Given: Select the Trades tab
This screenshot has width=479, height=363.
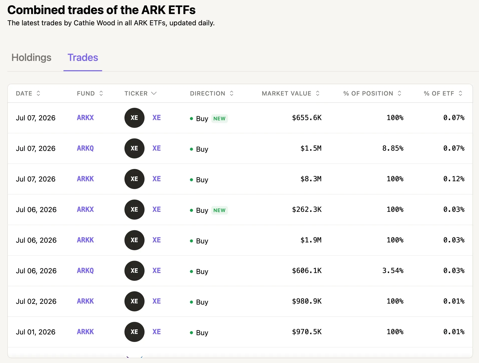Looking at the screenshot, I should (x=83, y=58).
